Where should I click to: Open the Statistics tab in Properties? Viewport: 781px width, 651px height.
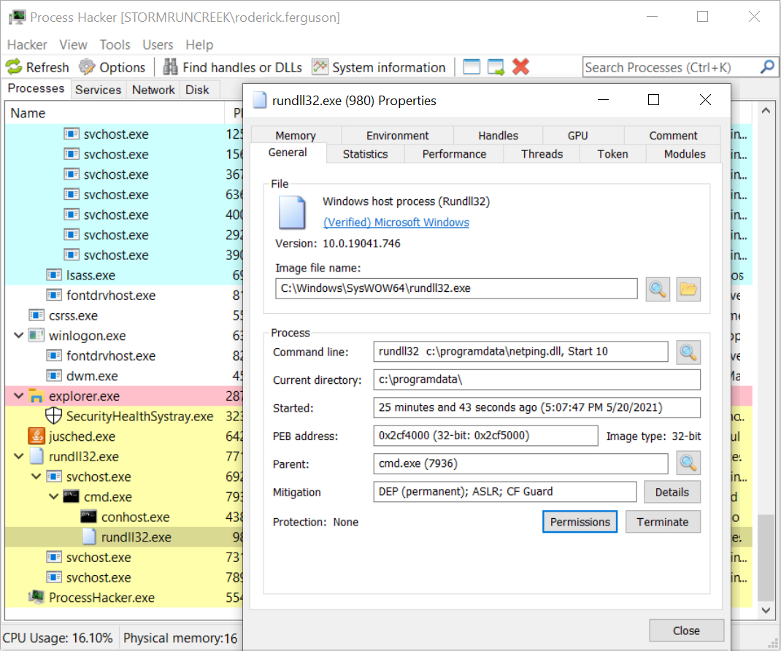click(365, 154)
